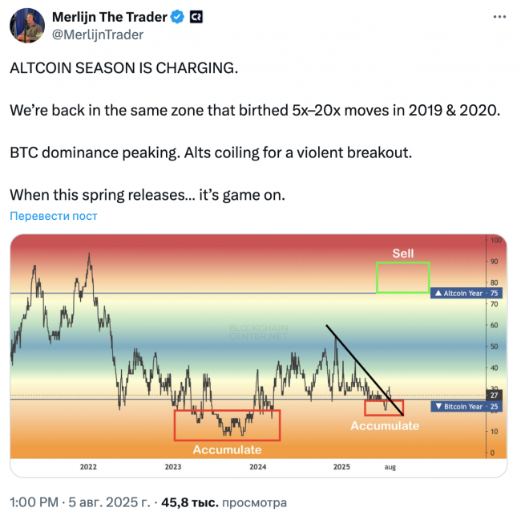This screenshot has height=520, width=521.
Task: Open the Merlijn The Trader display name
Action: [x=110, y=17]
